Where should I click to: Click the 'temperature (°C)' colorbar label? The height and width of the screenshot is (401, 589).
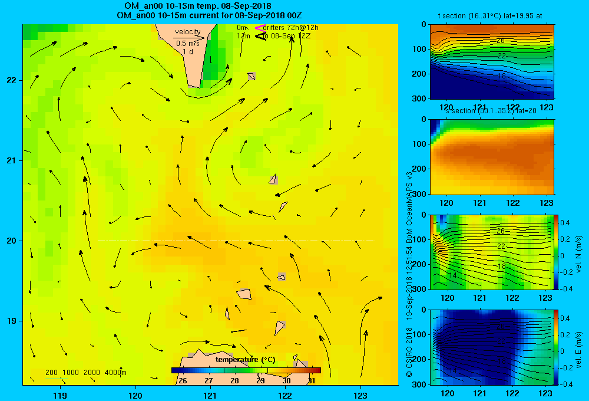pos(245,360)
